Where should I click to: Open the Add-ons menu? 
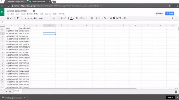[x=48, y=14]
